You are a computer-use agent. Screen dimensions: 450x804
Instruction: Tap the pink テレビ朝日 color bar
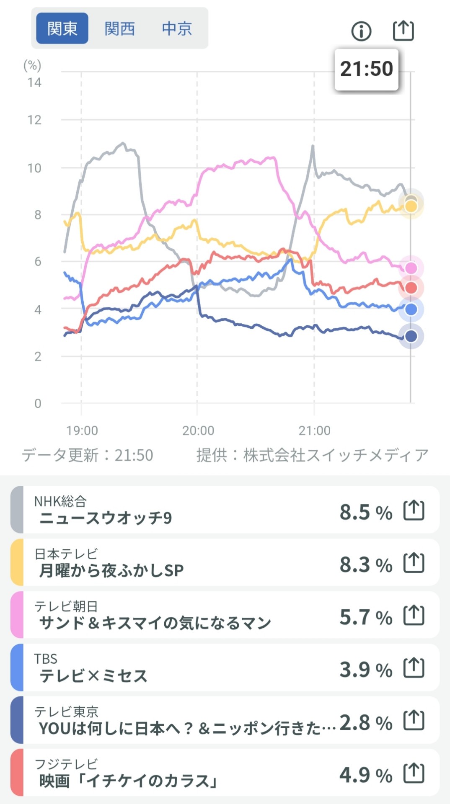click(x=17, y=615)
